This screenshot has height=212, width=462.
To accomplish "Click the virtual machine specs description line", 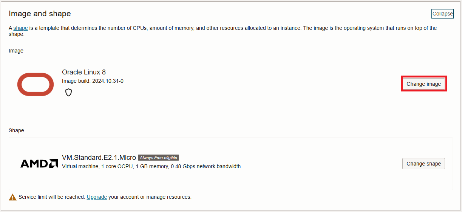I will coord(151,166).
